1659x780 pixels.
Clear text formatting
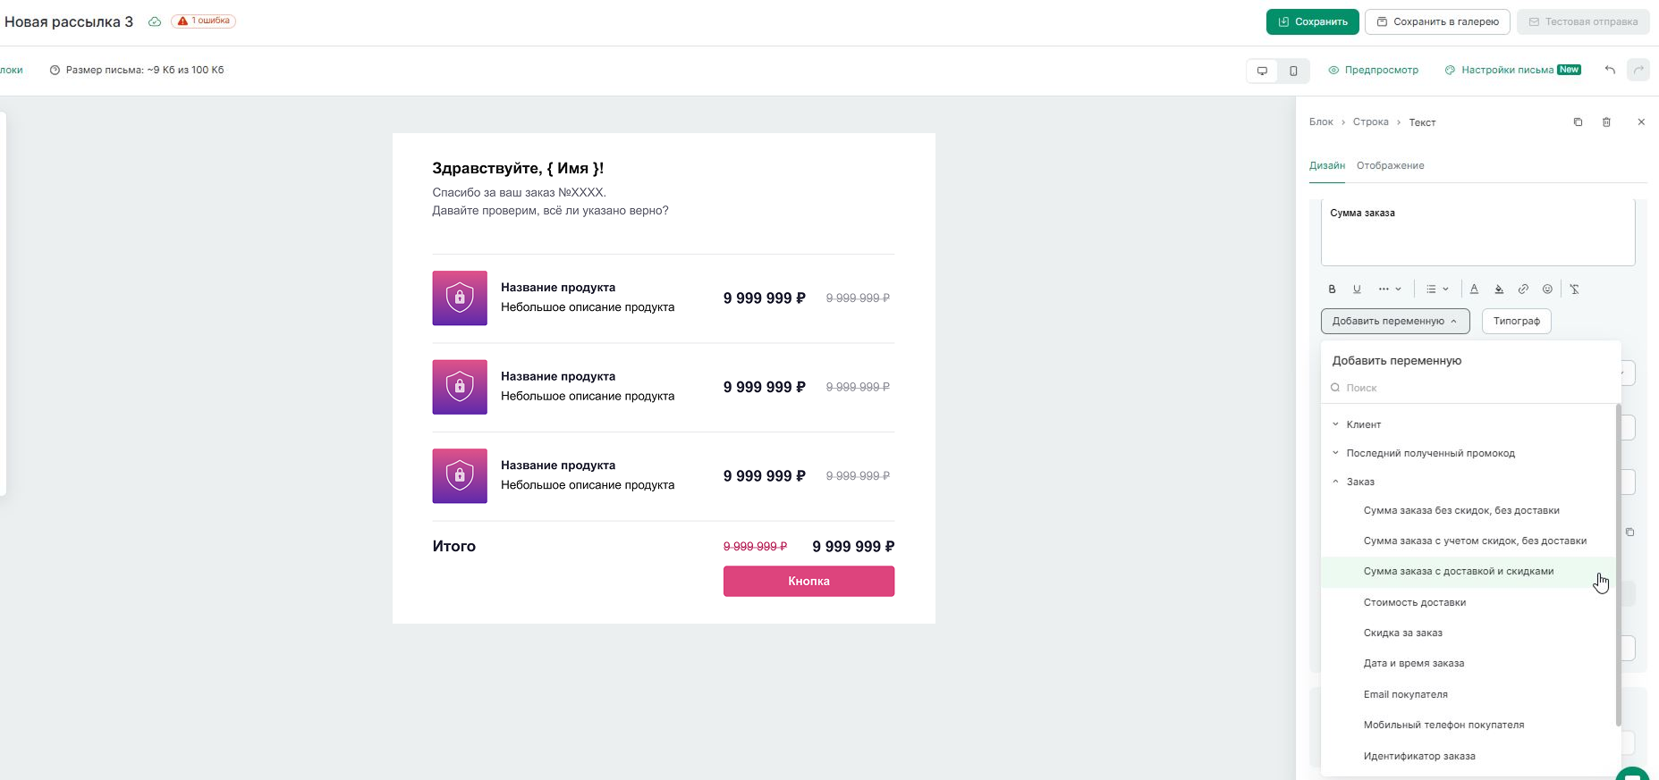pos(1575,289)
